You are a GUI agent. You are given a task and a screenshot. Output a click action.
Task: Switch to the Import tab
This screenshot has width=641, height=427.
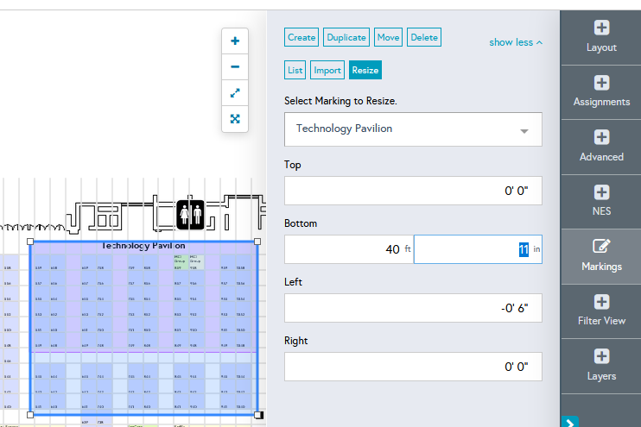tap(327, 71)
